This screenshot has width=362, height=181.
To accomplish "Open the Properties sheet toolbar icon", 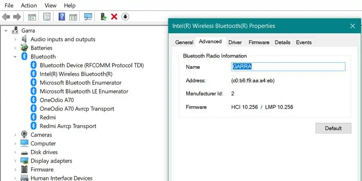I will pos(47,16).
